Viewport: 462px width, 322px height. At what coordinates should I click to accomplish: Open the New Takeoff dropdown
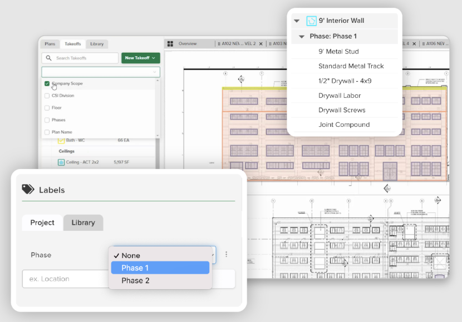click(x=140, y=58)
